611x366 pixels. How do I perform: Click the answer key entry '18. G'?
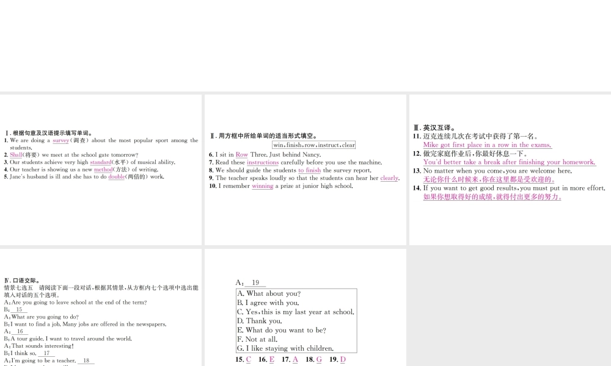click(x=313, y=360)
